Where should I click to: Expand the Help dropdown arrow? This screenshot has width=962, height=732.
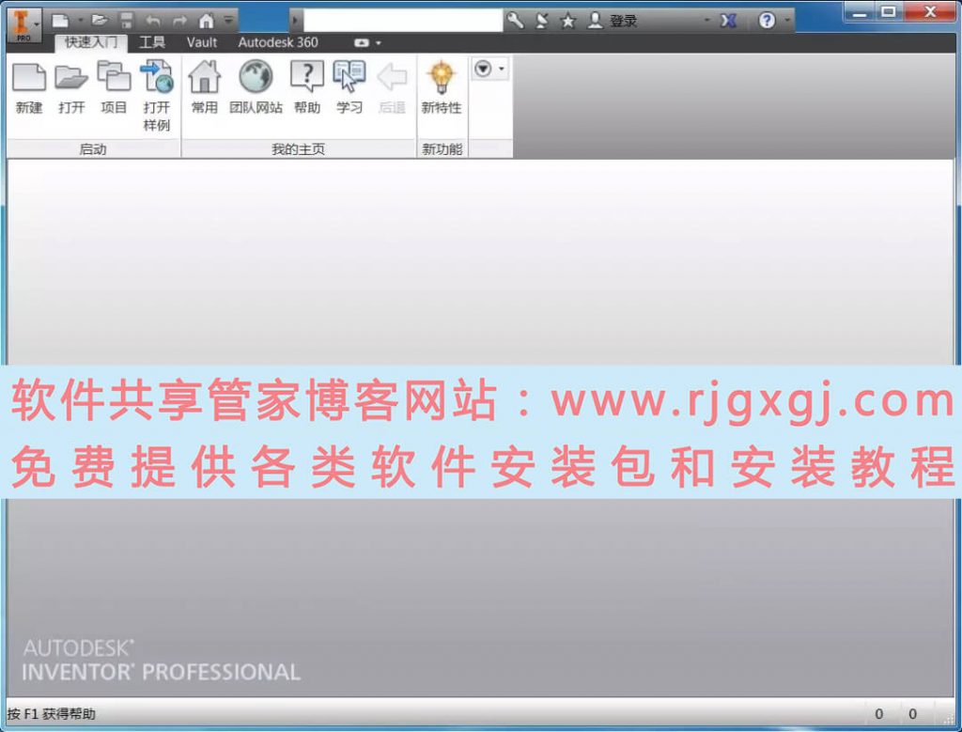click(787, 21)
